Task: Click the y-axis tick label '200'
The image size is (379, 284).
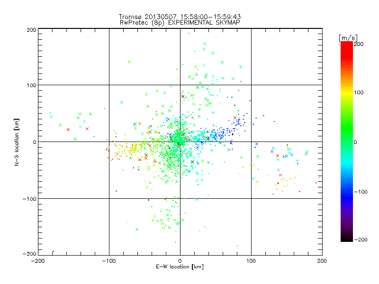Action: 31,30
